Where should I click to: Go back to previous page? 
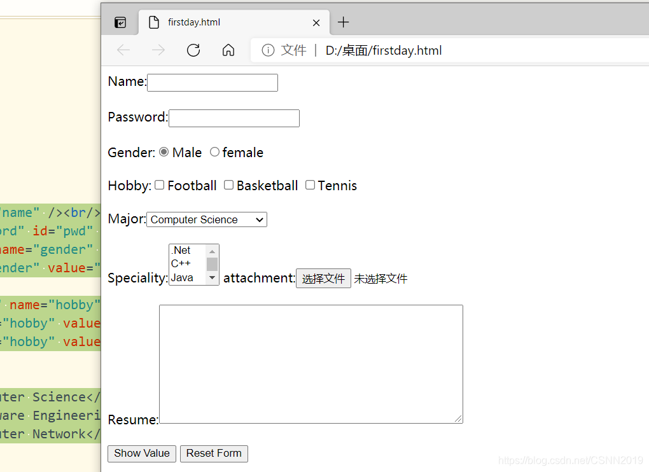[123, 50]
